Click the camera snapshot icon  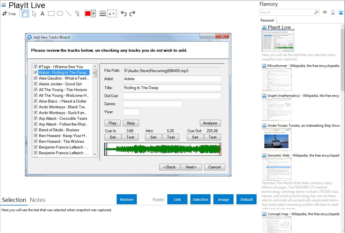coord(325,12)
